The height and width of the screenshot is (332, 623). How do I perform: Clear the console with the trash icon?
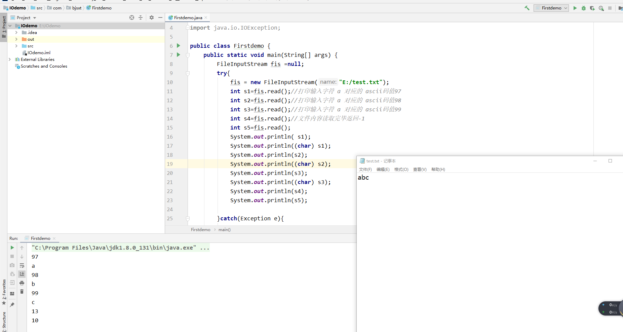22,292
